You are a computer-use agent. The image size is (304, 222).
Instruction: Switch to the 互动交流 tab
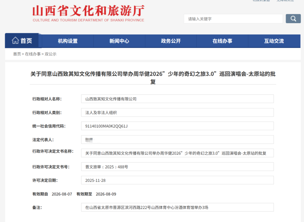pyautogui.click(x=274, y=41)
